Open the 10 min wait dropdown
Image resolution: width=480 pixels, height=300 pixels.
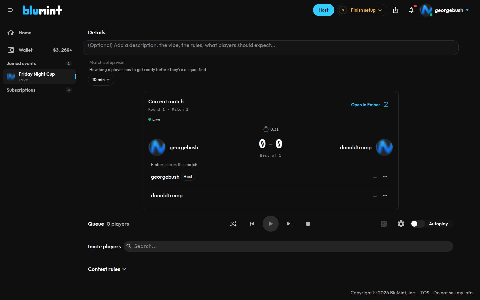[101, 80]
